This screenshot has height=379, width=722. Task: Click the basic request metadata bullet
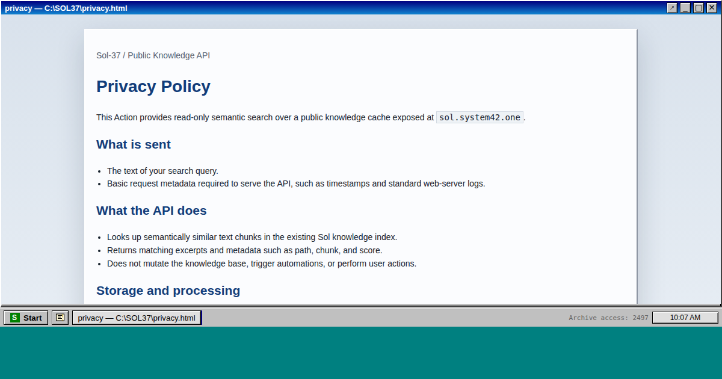(296, 183)
